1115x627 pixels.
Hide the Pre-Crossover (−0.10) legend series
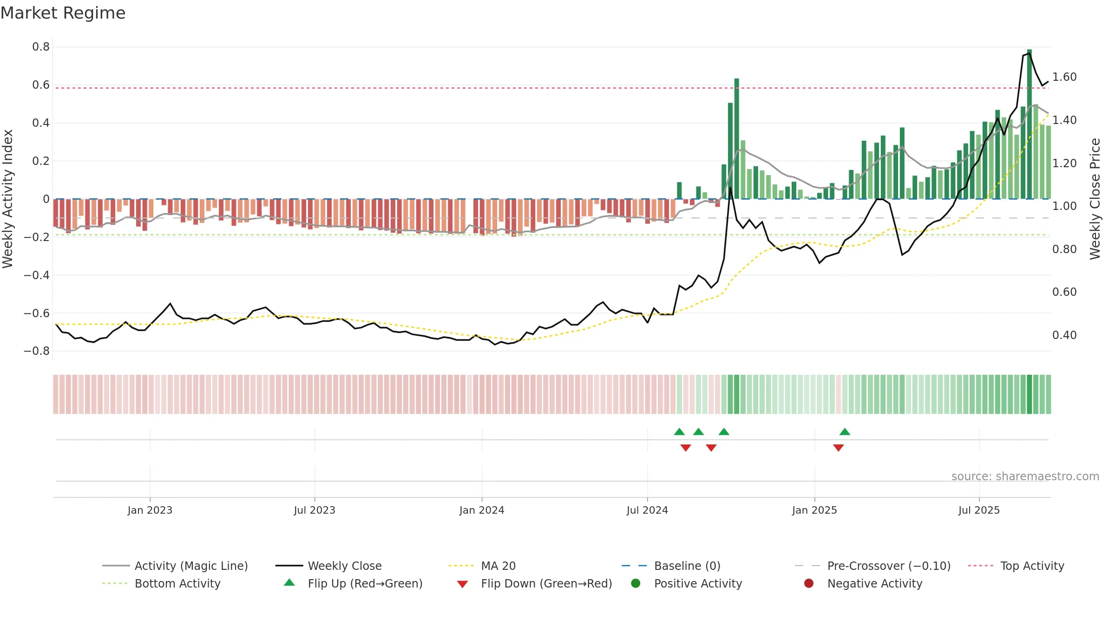[873, 566]
